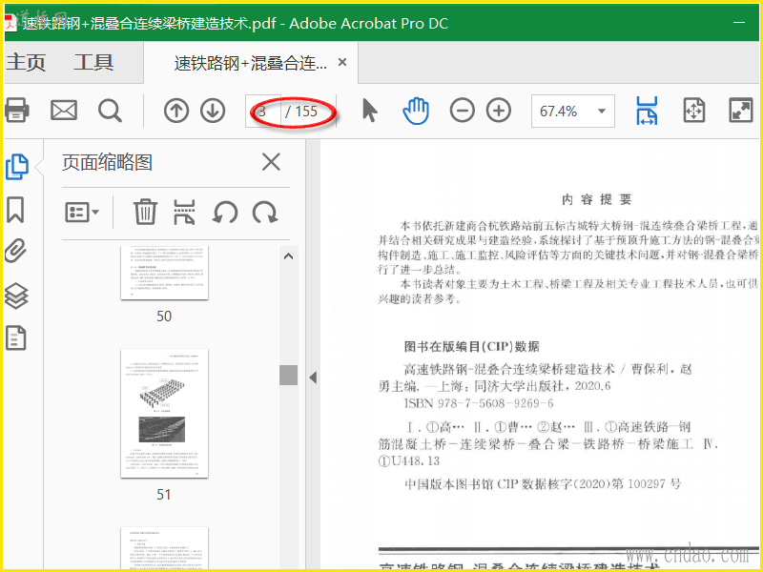Toggle fit width scrolling mode
The image size is (763, 572).
point(647,111)
